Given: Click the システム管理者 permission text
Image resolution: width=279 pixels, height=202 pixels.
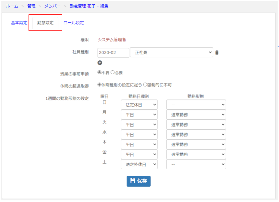Looking at the screenshot, I should click(112, 40).
